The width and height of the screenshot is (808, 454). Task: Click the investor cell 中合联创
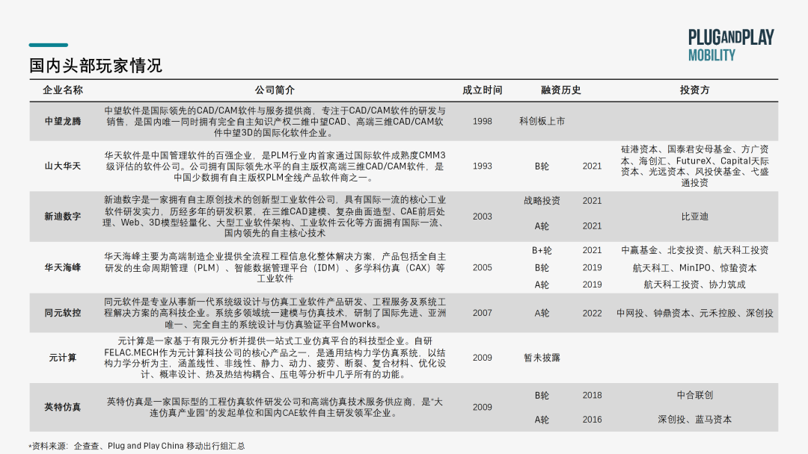[x=694, y=396]
